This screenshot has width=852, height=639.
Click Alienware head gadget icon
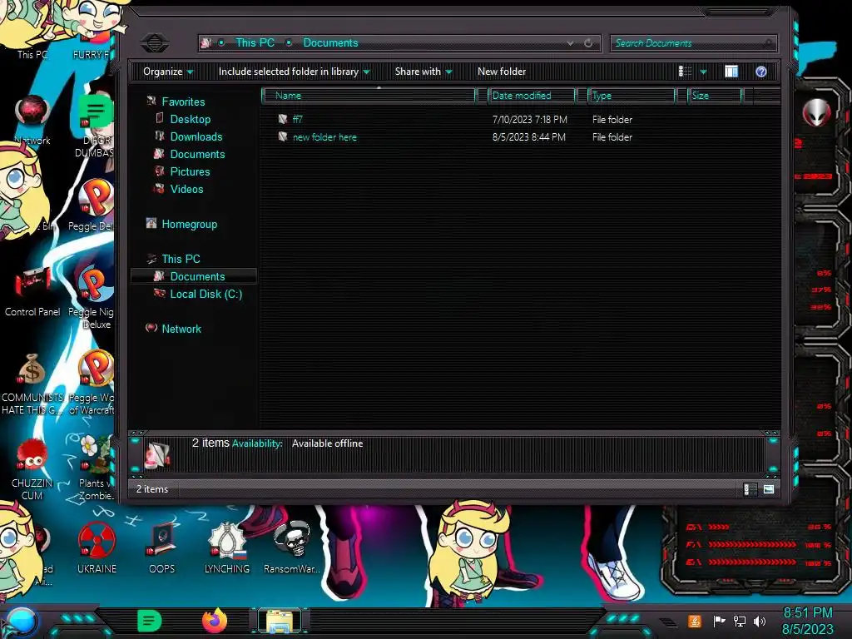point(816,113)
